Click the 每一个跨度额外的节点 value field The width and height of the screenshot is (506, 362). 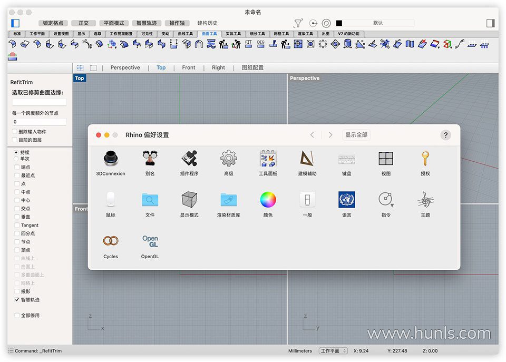(x=39, y=122)
